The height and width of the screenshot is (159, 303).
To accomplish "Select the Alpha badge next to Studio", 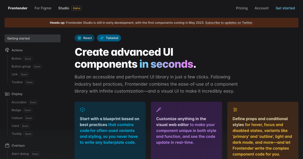I will (77, 8).
